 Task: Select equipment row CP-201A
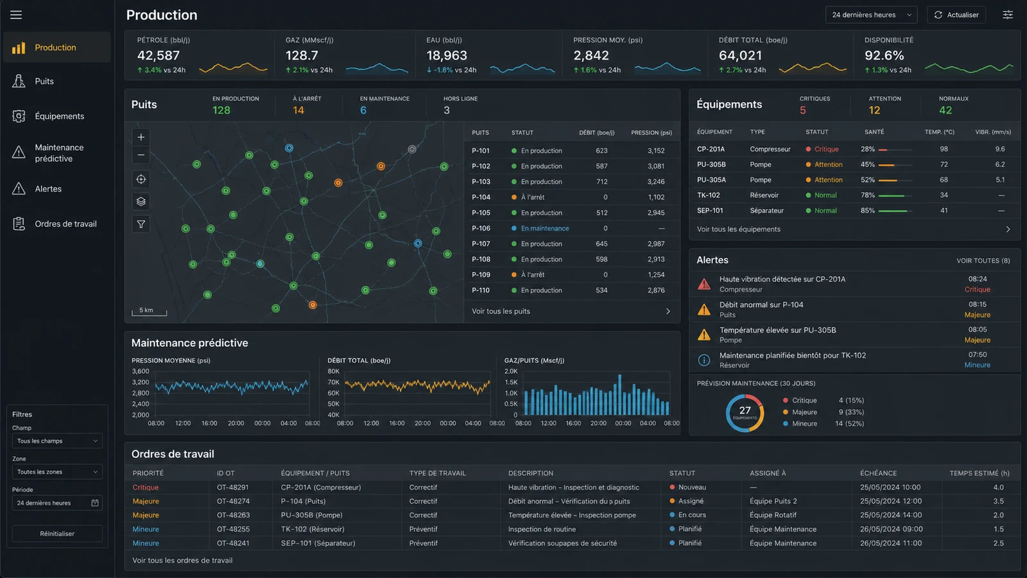click(854, 149)
